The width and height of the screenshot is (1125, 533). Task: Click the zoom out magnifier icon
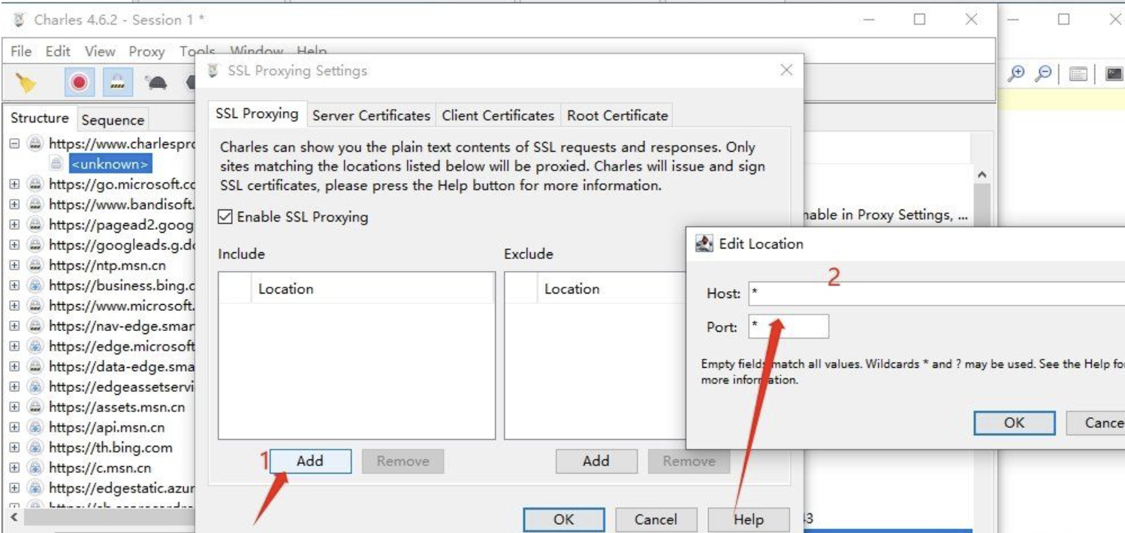(1043, 74)
